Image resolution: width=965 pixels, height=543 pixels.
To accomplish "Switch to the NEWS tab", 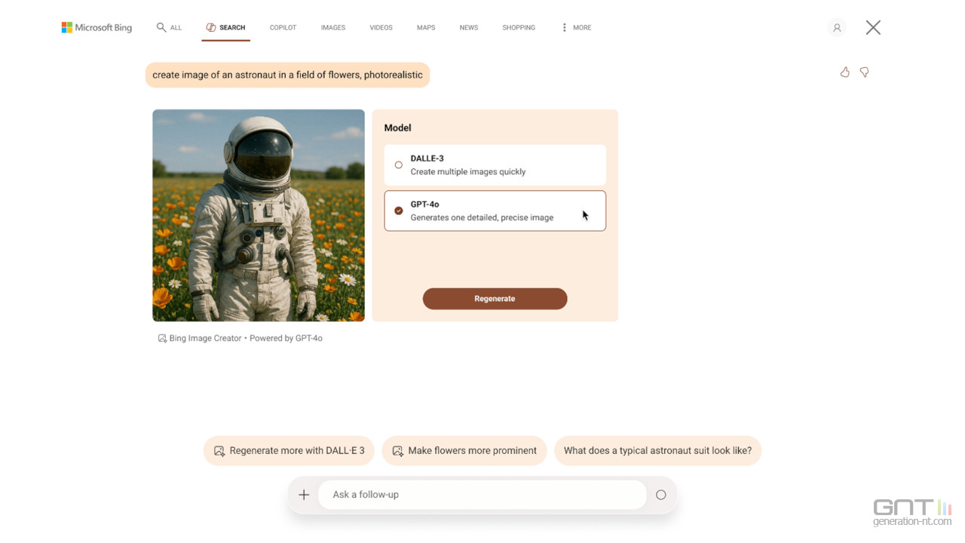I will point(469,28).
